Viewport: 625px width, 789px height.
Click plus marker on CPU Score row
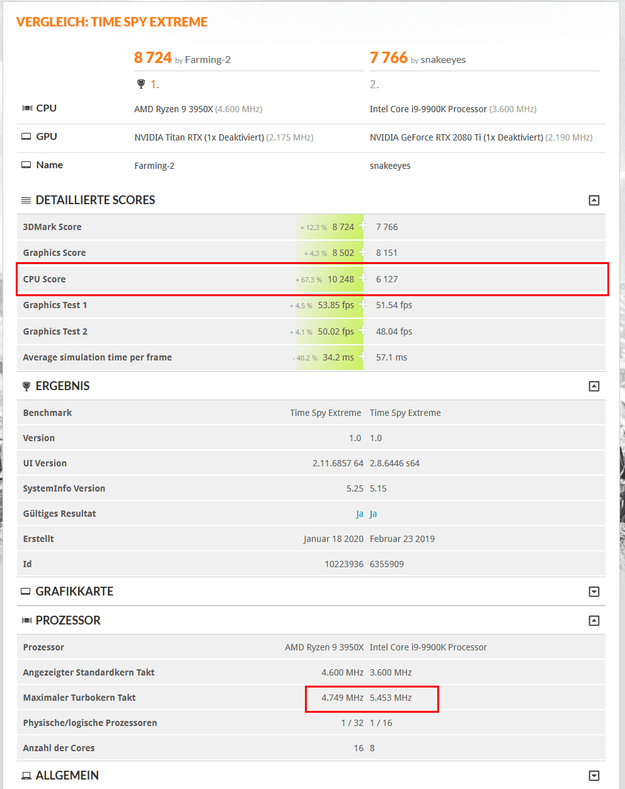tap(363, 278)
